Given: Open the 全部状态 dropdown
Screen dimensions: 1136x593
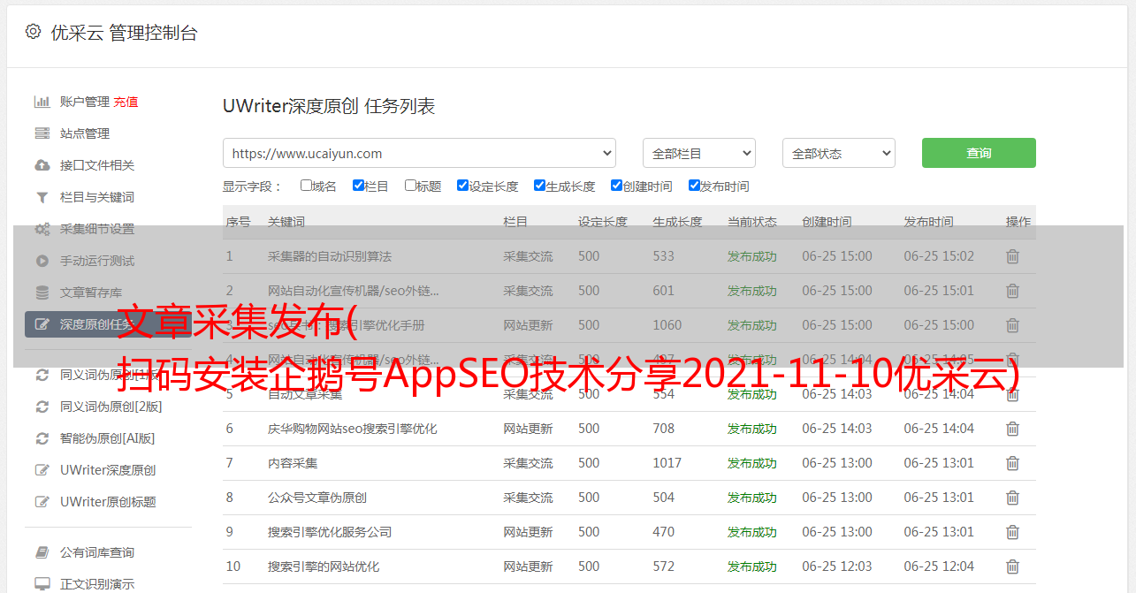Looking at the screenshot, I should (x=839, y=153).
